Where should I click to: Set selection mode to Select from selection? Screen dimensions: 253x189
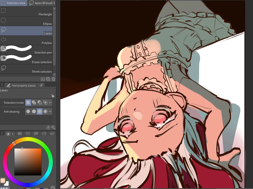45,102
